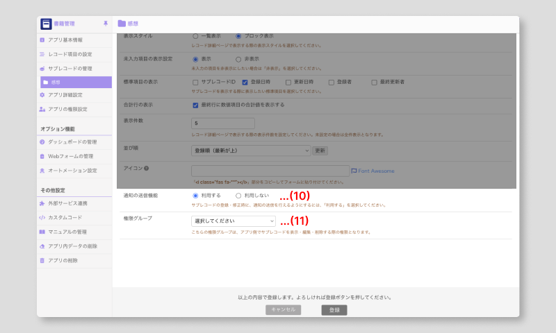Click the アプリ内データの削除 icon
Image resolution: width=556 pixels, height=333 pixels.
pos(42,246)
